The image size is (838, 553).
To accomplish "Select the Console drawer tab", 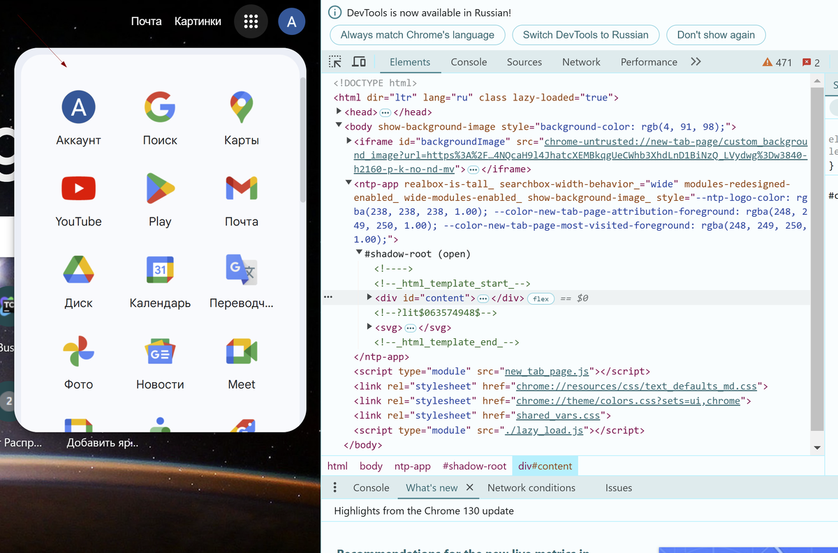I will pyautogui.click(x=371, y=487).
